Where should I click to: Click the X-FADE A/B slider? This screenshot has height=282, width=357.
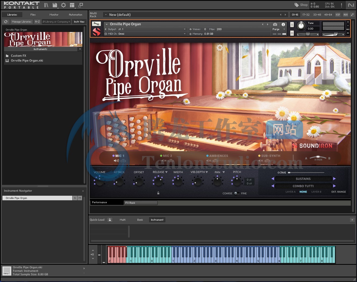tap(318, 158)
